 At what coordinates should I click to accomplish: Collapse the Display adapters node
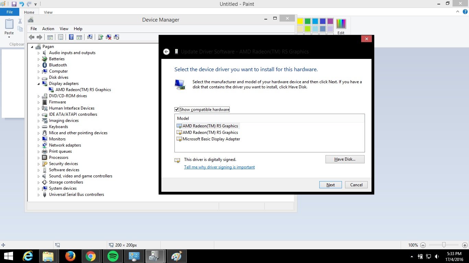click(39, 84)
